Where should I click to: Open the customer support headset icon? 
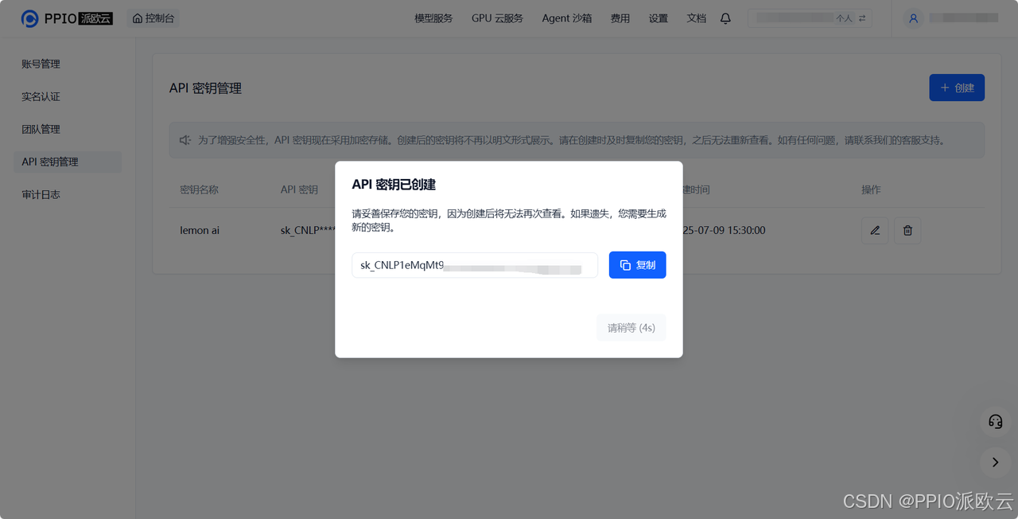pos(995,421)
